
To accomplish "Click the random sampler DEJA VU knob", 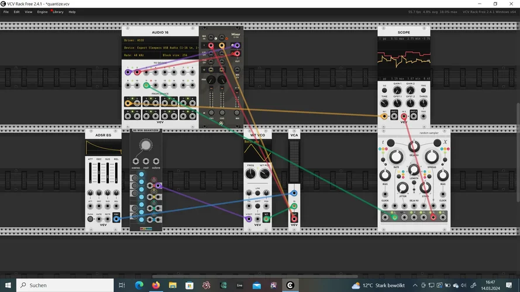I will [x=414, y=145].
